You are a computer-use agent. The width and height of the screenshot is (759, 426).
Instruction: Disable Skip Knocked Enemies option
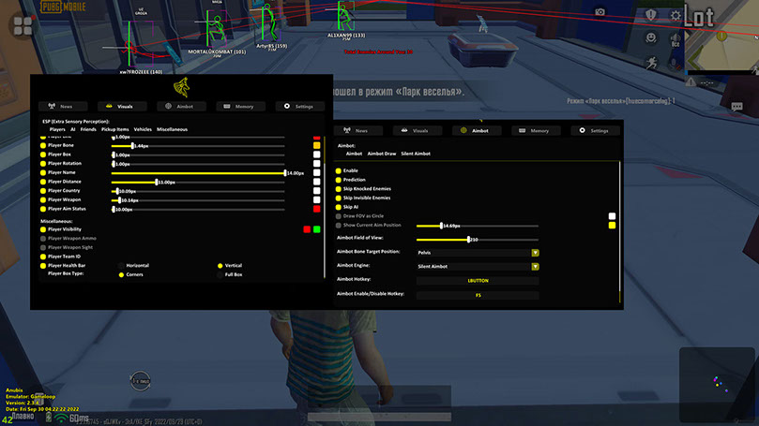(x=339, y=189)
